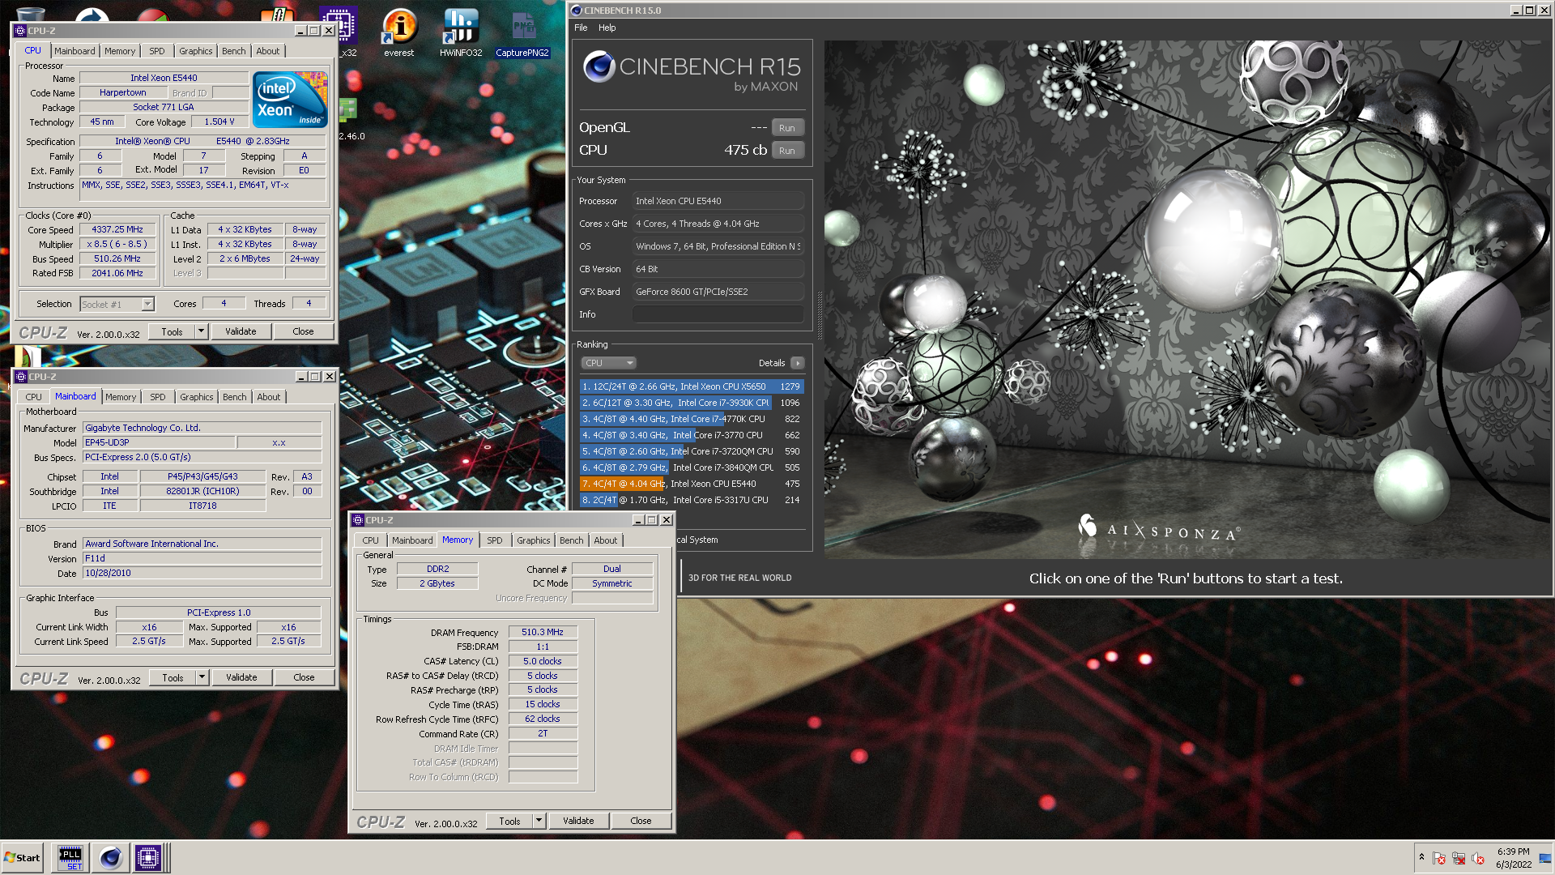Open the Action Center flag tray icon
The image size is (1555, 875).
(1439, 858)
